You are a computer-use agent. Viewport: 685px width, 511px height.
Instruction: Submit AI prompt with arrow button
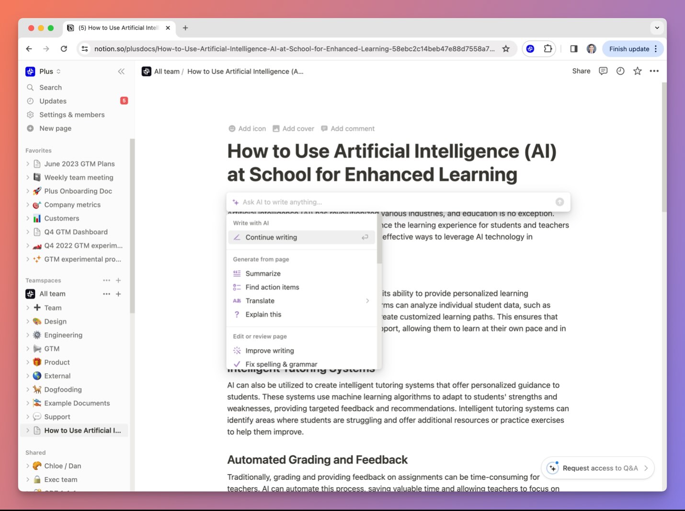[559, 202]
